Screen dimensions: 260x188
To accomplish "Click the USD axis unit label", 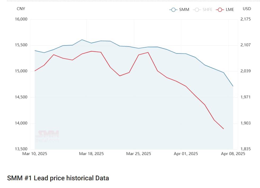I will tap(247, 9).
